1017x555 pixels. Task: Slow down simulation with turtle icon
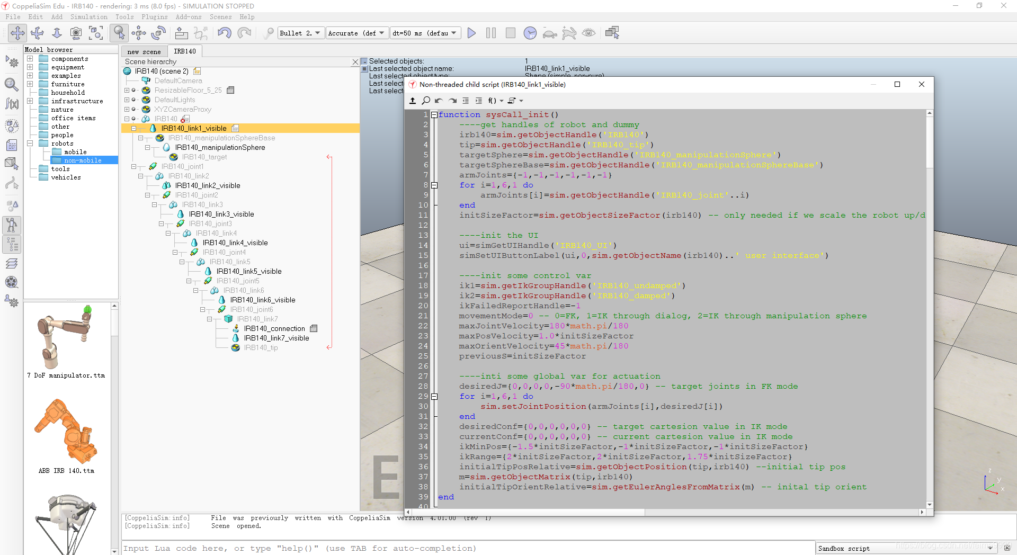coord(550,33)
